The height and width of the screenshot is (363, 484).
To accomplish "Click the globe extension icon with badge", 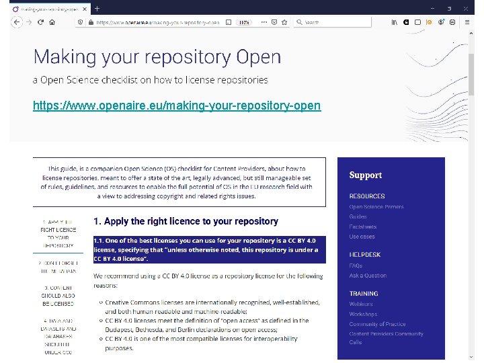I will tap(441, 22).
